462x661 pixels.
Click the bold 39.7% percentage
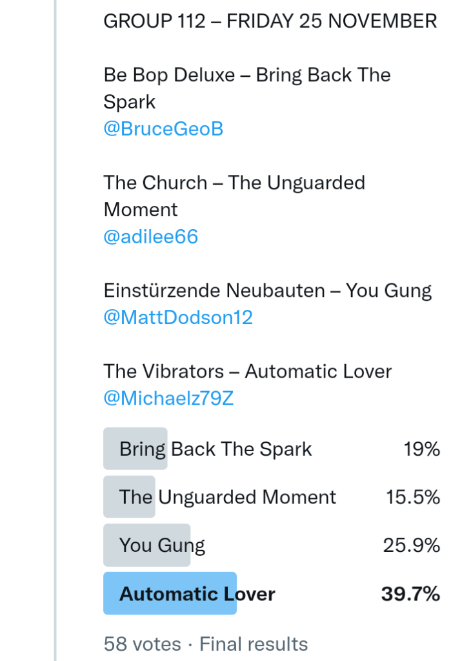click(x=410, y=594)
